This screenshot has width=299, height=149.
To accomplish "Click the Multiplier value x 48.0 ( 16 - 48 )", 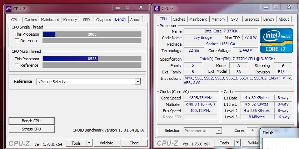I will tap(200, 104).
